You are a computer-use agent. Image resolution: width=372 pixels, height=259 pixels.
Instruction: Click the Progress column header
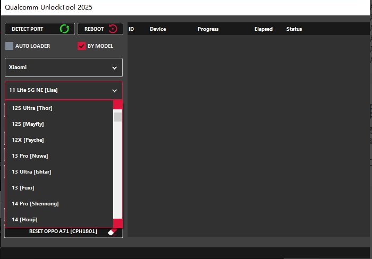[x=208, y=29]
